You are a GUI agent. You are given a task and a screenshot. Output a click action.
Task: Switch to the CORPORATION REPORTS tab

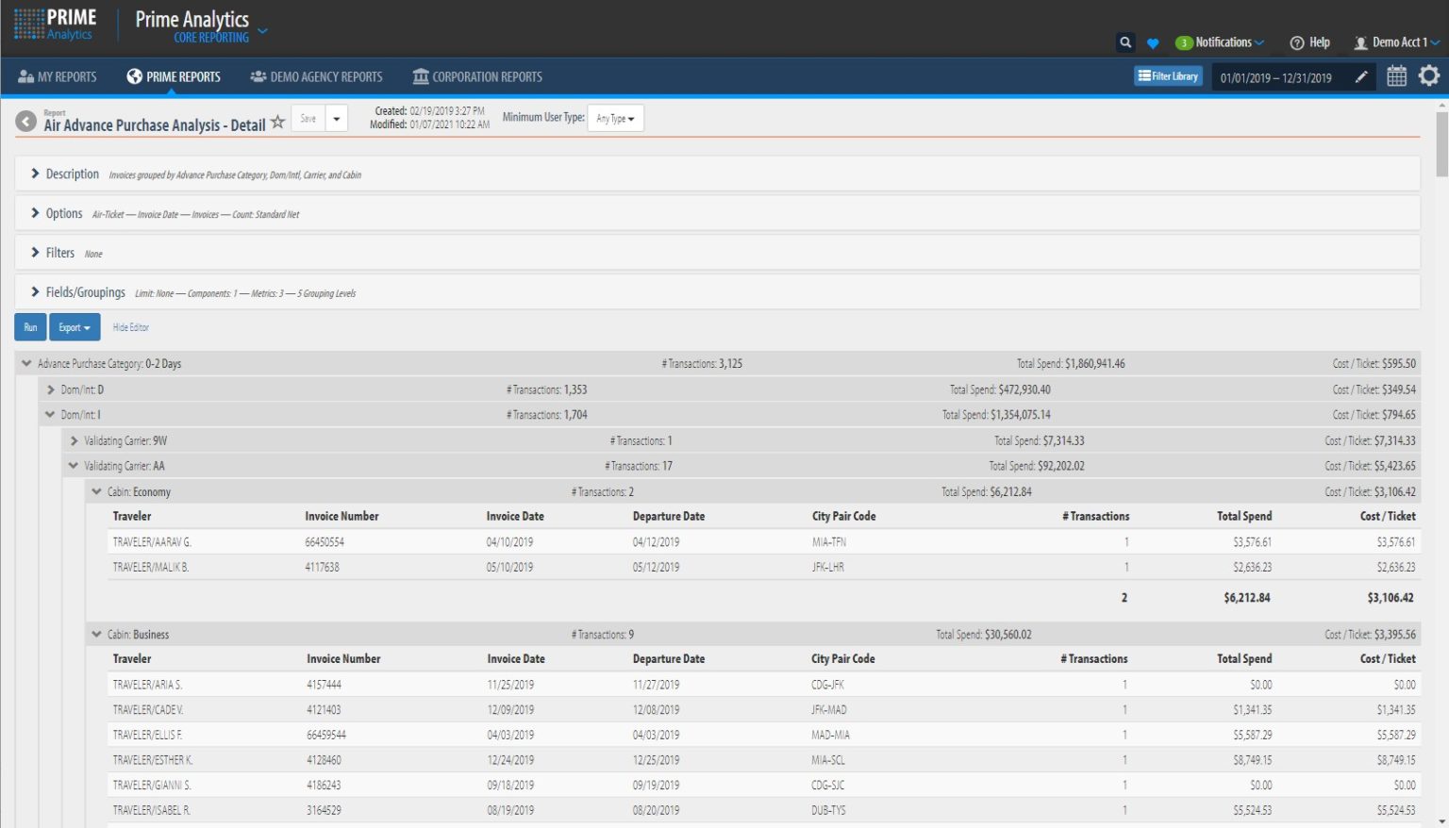[x=477, y=76]
